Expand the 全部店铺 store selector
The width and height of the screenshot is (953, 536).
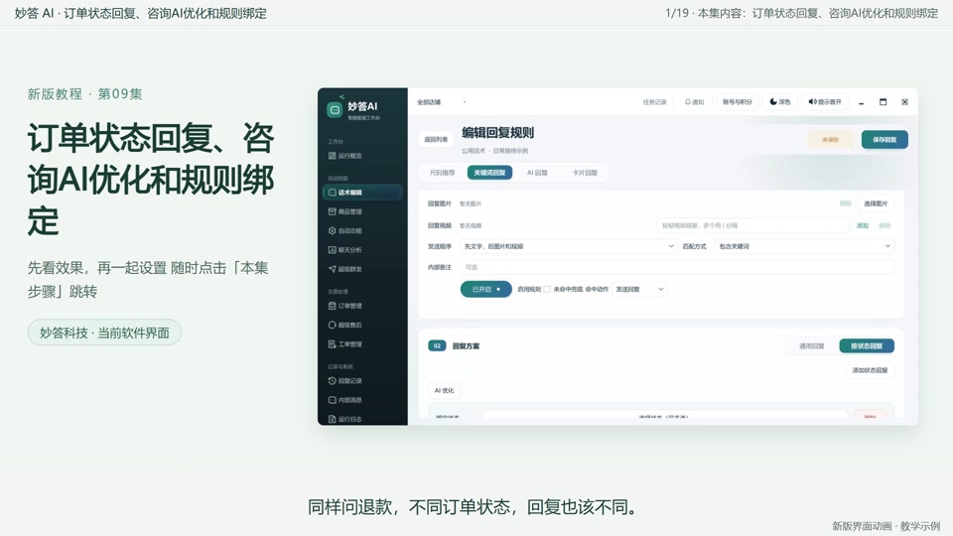(442, 102)
